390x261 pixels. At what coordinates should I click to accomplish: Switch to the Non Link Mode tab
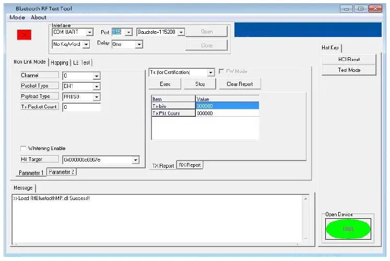coord(30,62)
